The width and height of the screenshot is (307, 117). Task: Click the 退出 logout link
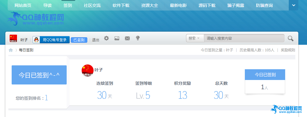pyautogui.click(x=96, y=40)
